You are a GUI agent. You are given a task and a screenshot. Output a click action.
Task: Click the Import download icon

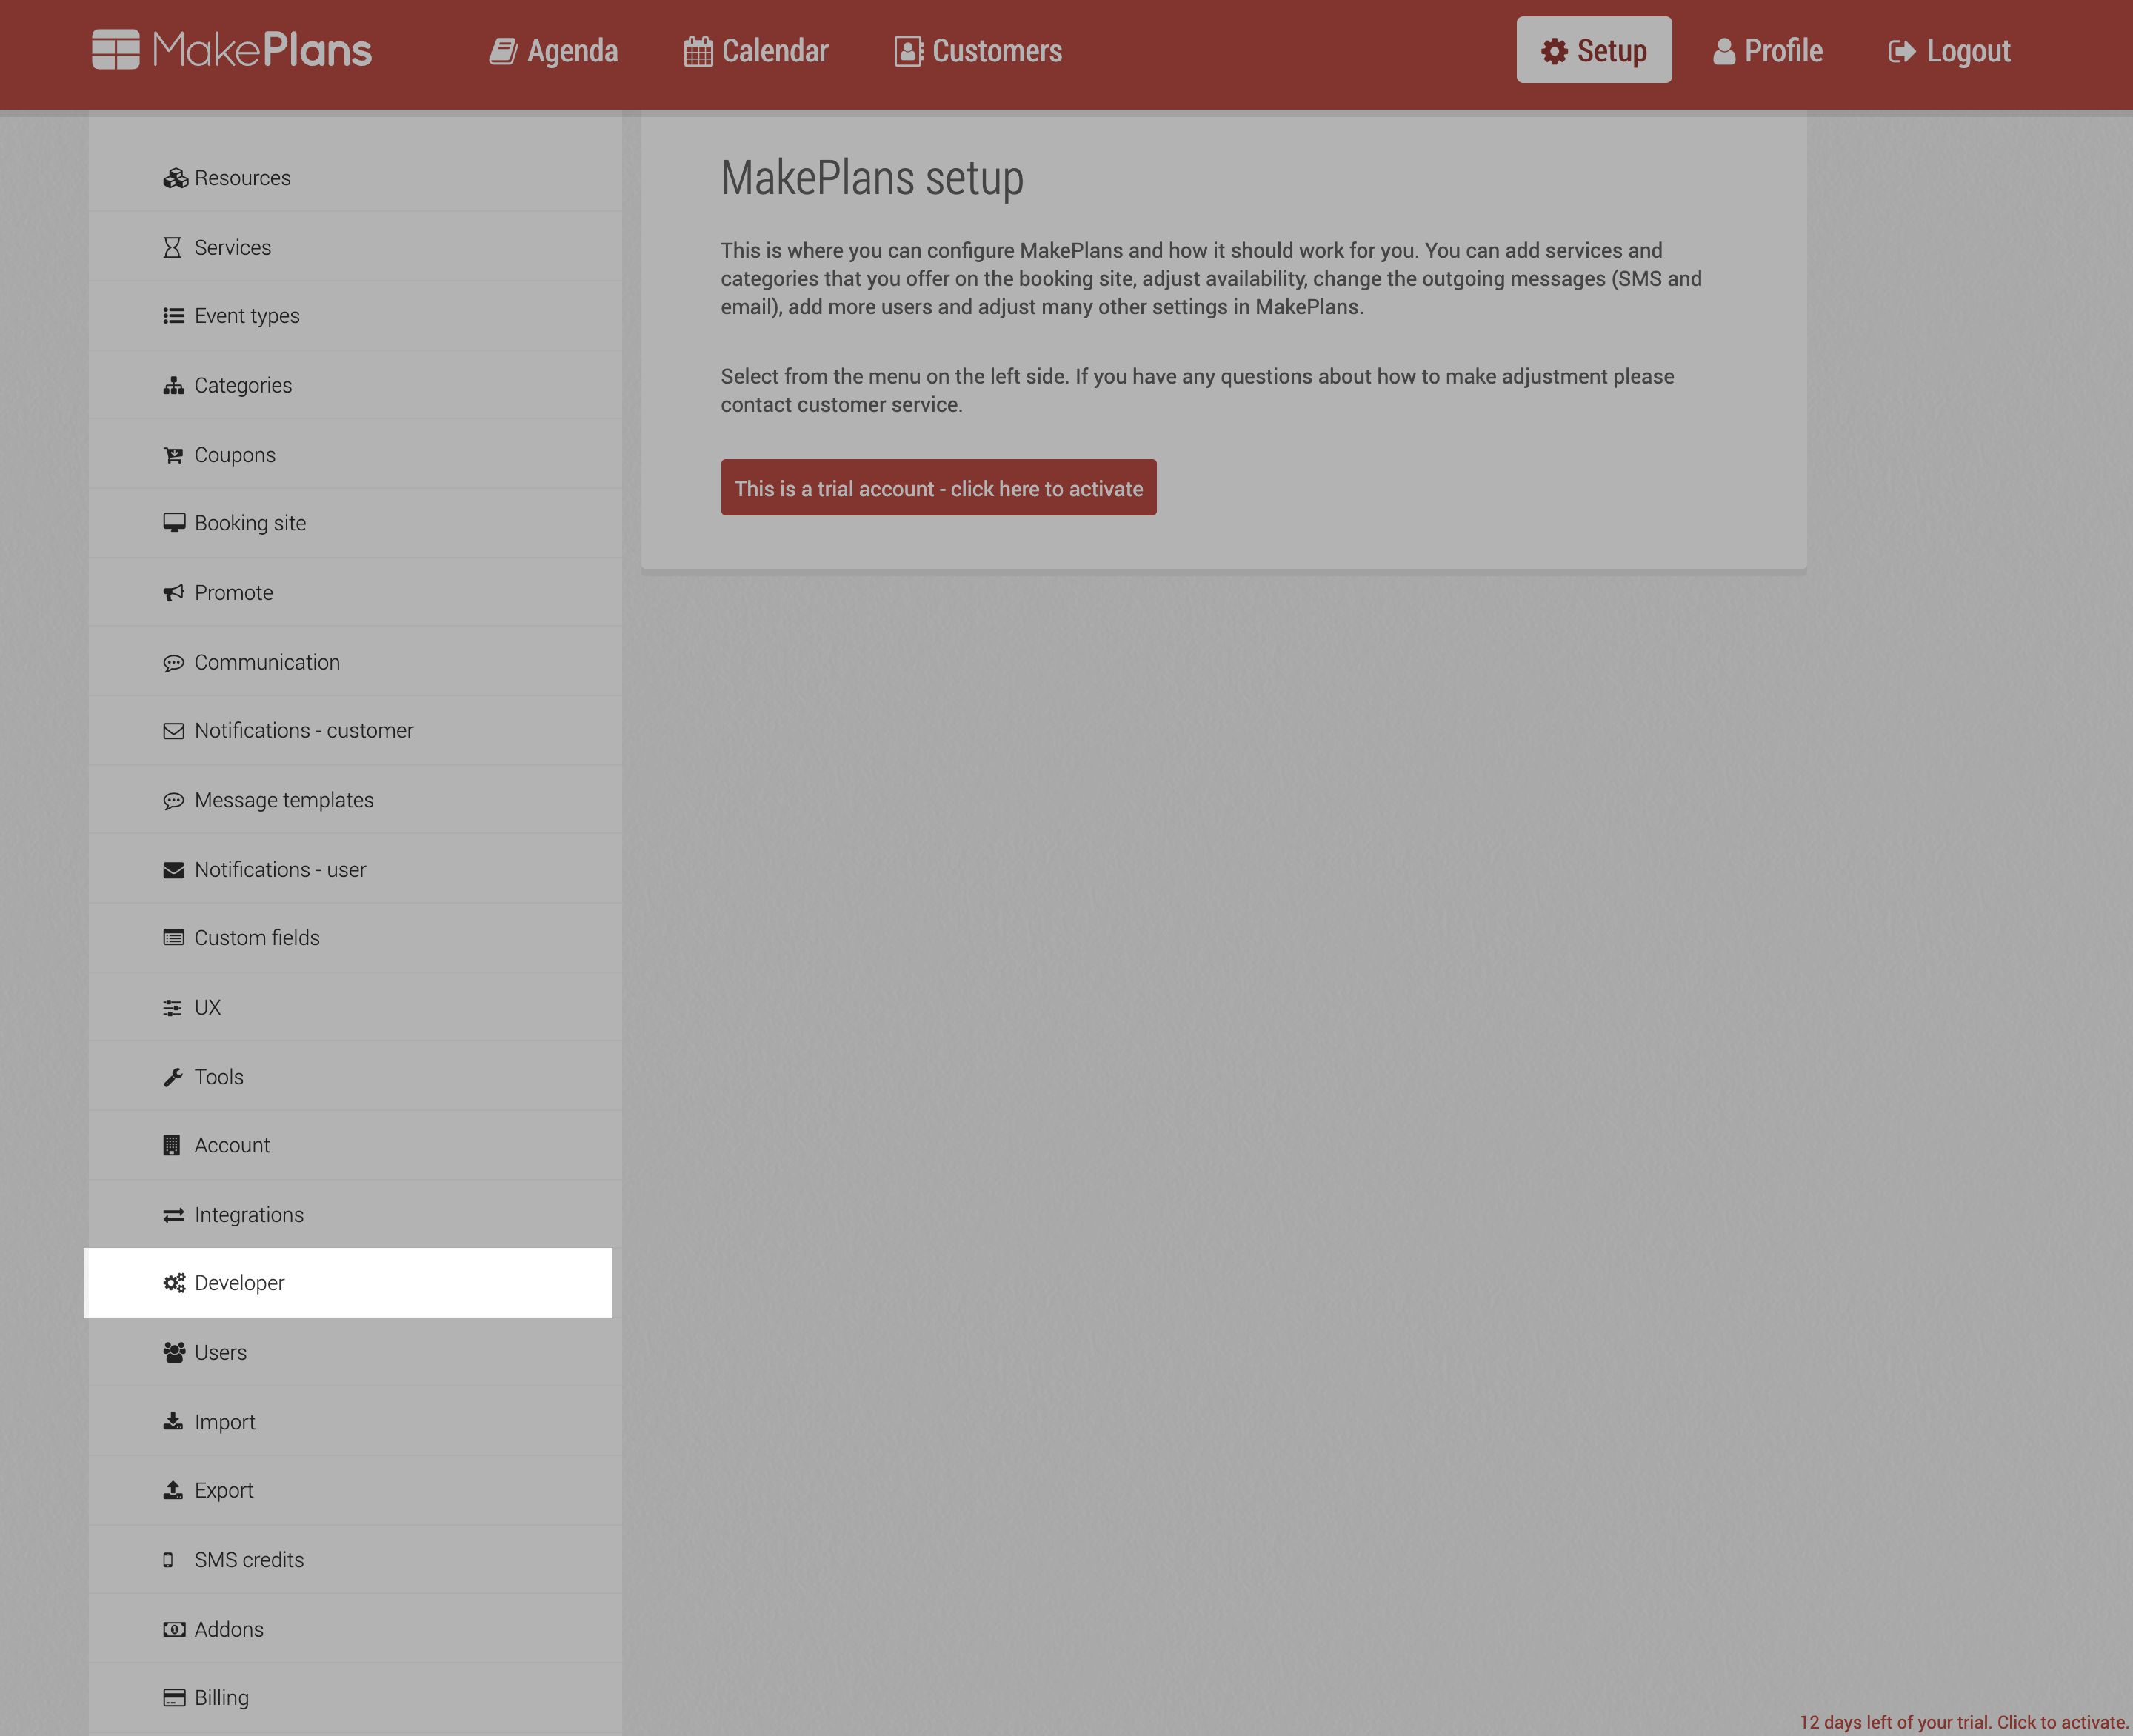(172, 1421)
